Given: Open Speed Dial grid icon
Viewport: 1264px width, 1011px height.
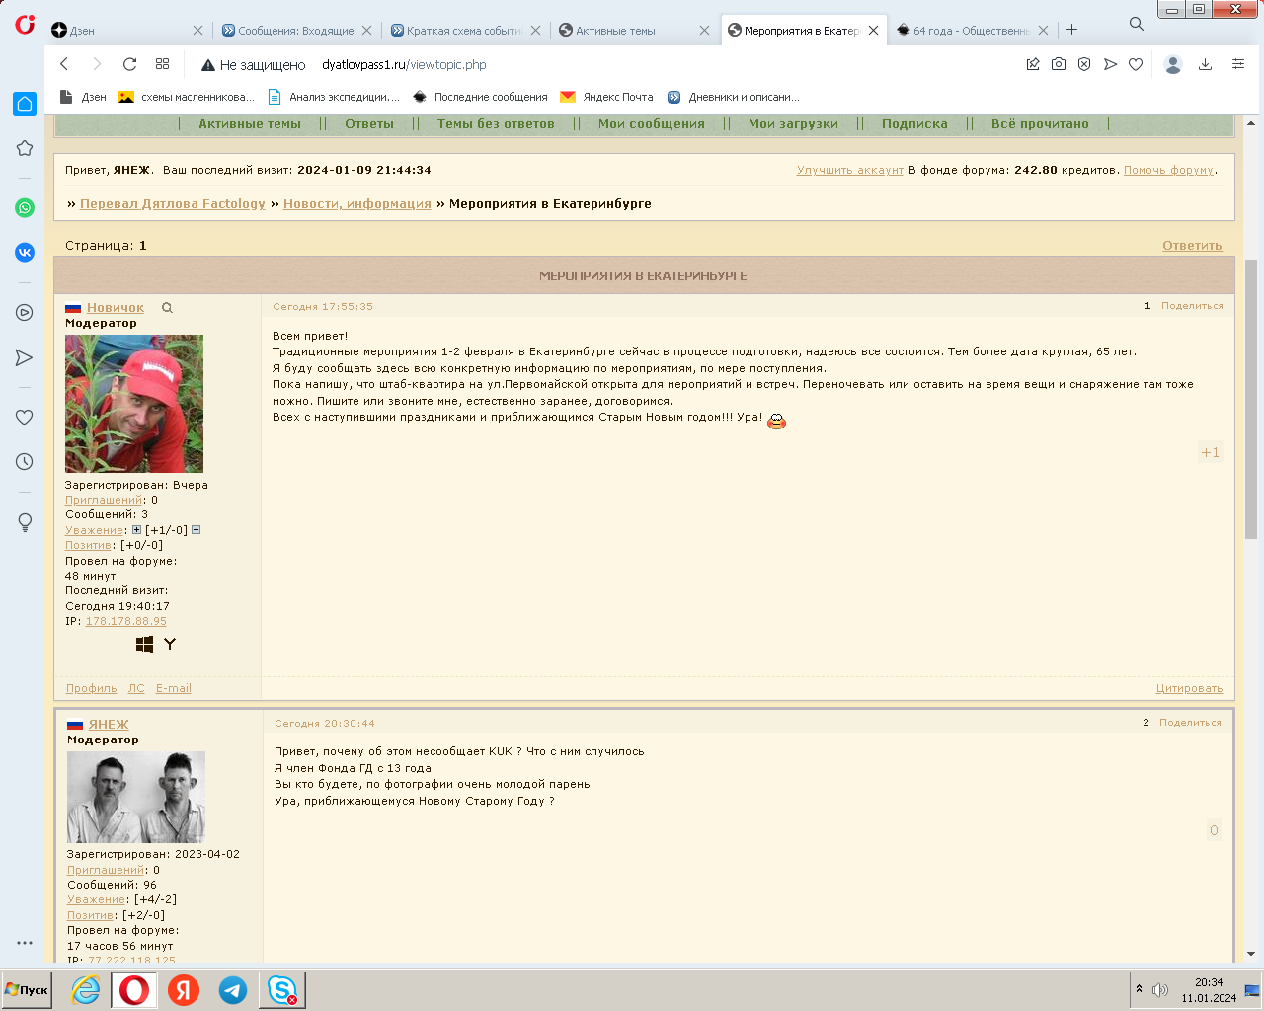Looking at the screenshot, I should click(163, 64).
